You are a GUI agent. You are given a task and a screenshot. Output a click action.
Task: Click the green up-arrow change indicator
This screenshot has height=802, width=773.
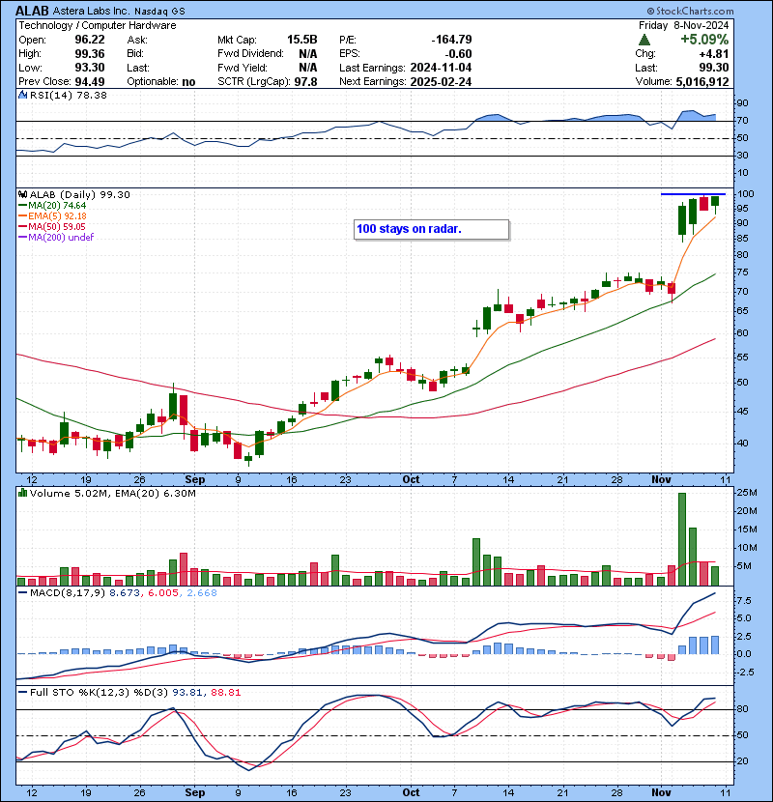coord(644,40)
